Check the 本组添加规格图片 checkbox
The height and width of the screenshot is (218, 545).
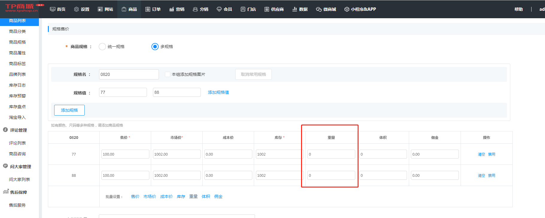(168, 74)
